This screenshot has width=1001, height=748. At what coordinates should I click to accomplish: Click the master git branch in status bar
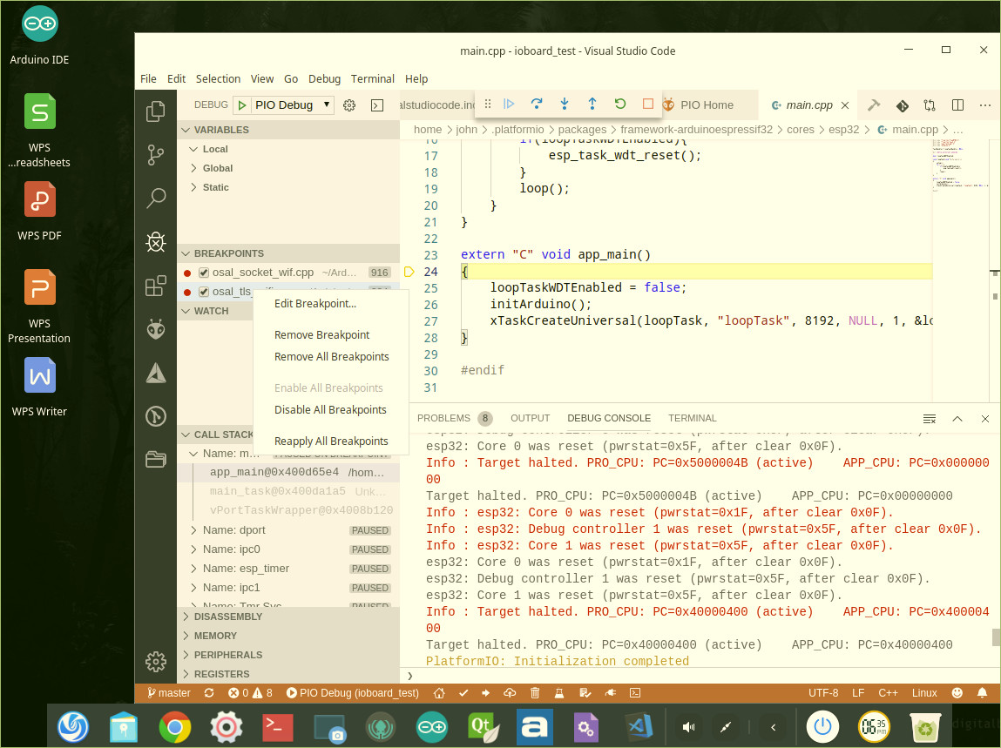(x=169, y=693)
